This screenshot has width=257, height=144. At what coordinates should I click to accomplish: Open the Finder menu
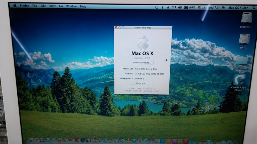click(24, 5)
